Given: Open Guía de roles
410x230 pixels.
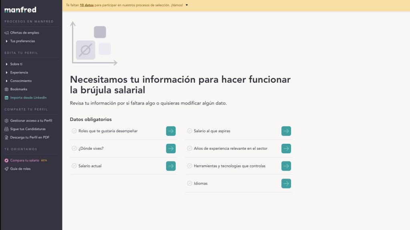Looking at the screenshot, I should (x=20, y=169).
